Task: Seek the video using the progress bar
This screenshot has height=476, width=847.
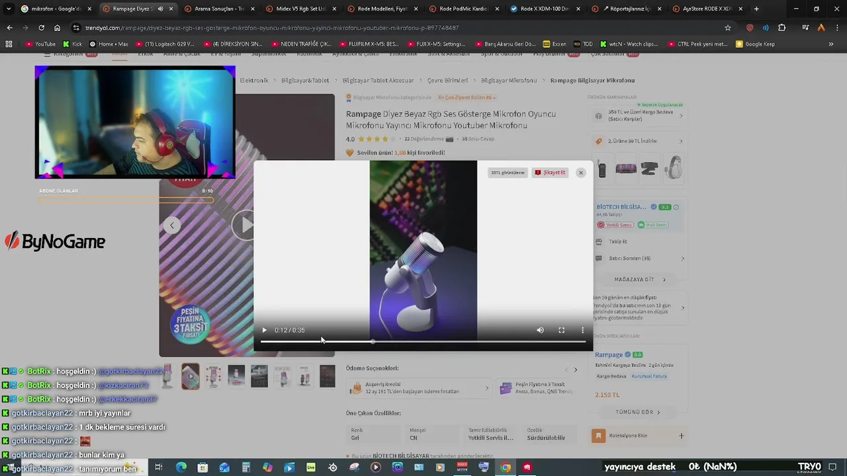Action: pos(423,342)
